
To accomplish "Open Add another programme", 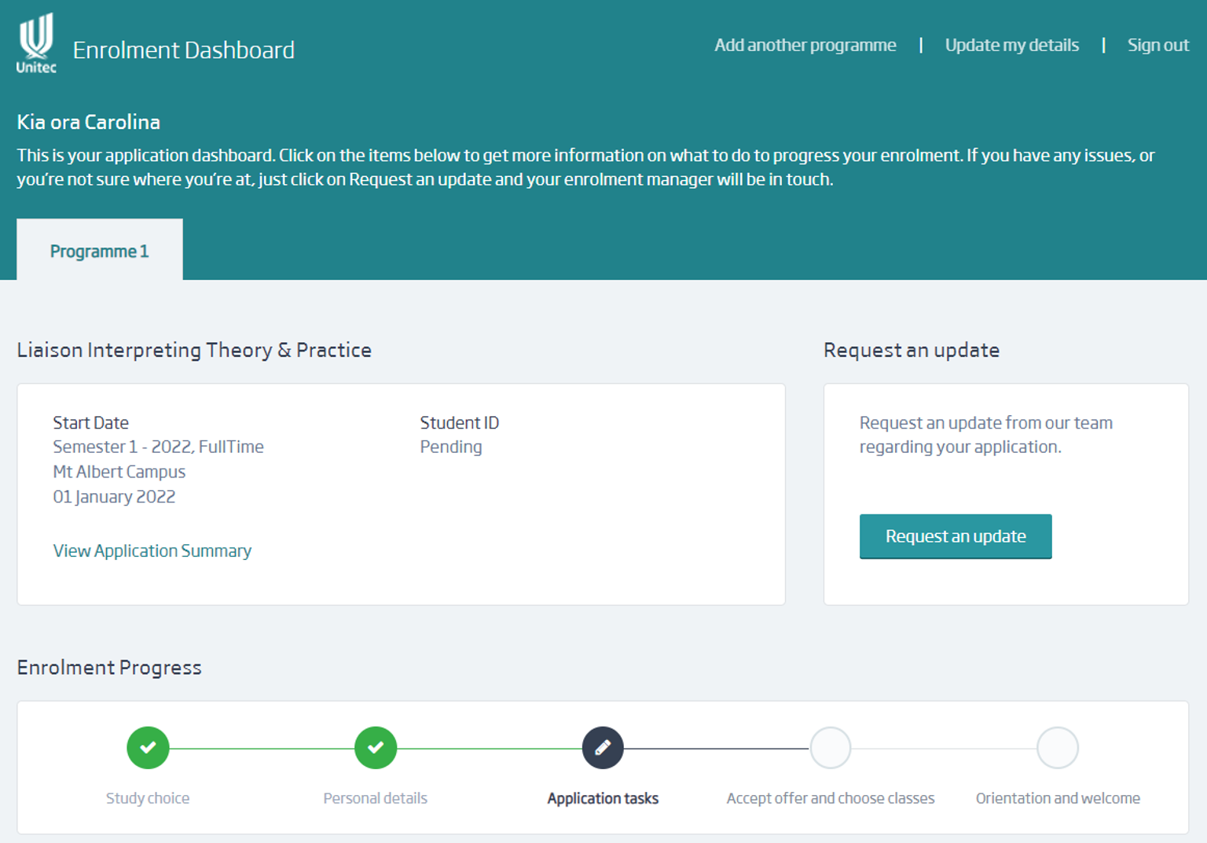I will (805, 45).
